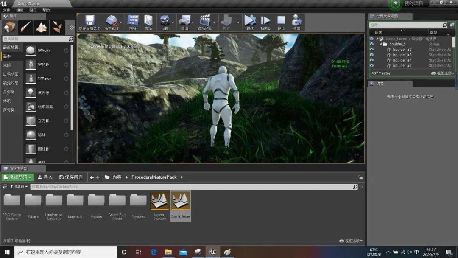The height and width of the screenshot is (258, 458).
Task: Select the Landscape mode mountain icon
Action: [42, 28]
